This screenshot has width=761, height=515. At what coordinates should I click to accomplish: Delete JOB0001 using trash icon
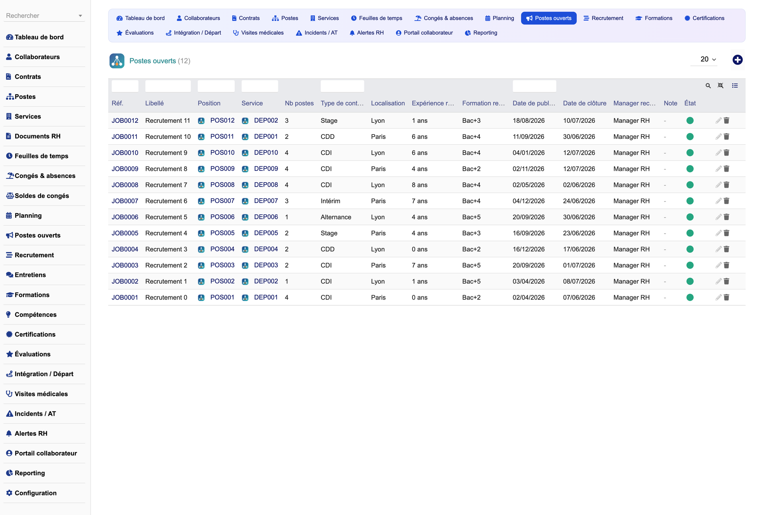pos(726,297)
